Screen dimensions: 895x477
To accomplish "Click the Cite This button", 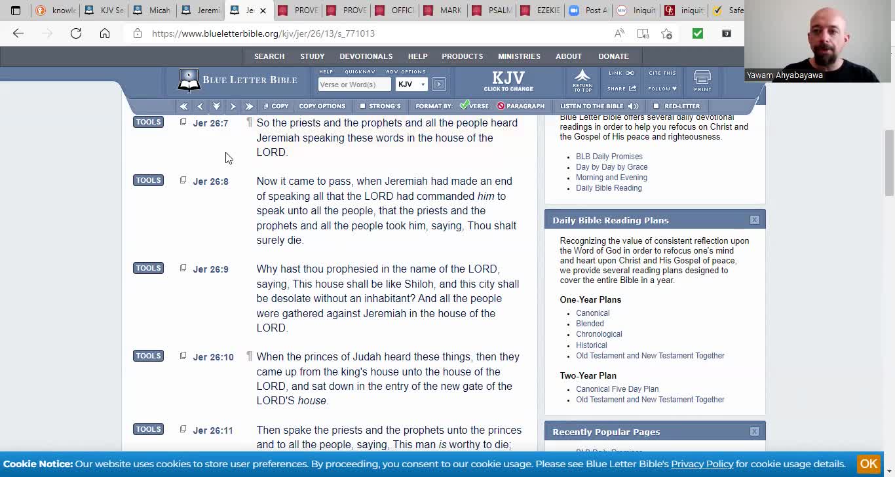I will tap(662, 73).
